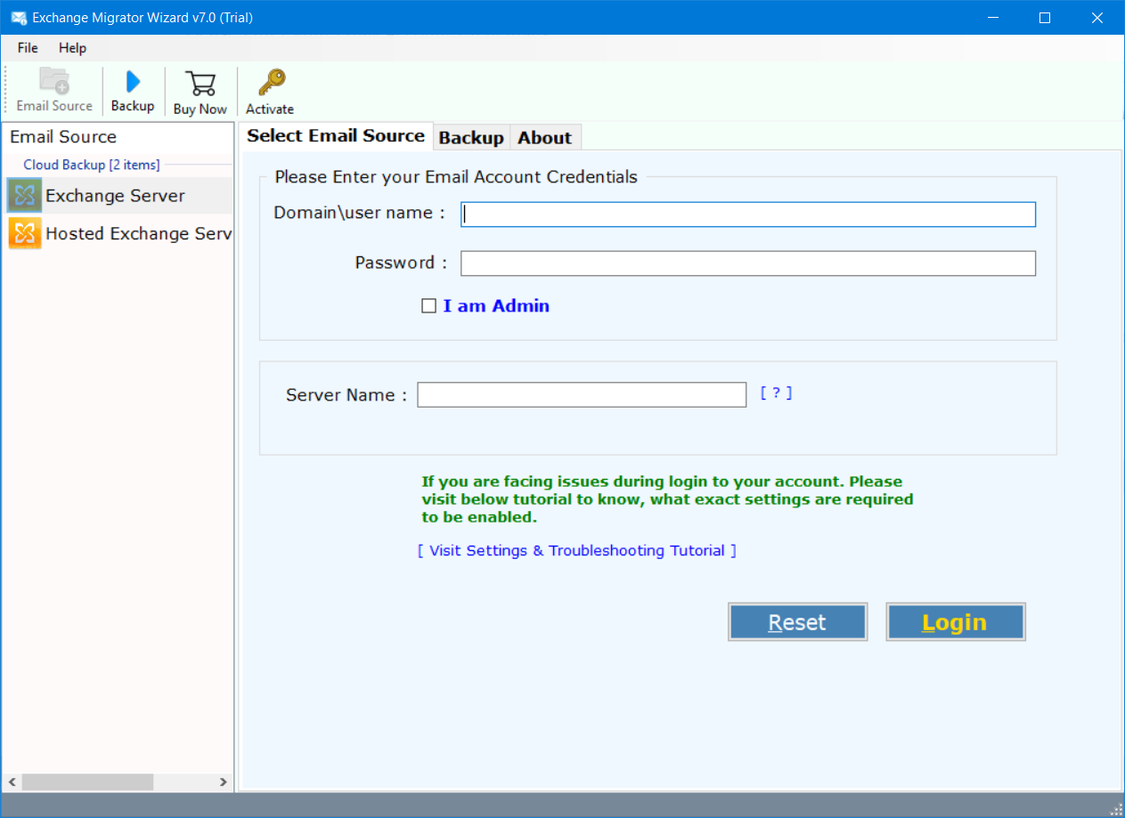This screenshot has width=1125, height=818.
Task: Click the Activate key icon
Action: coord(270,84)
